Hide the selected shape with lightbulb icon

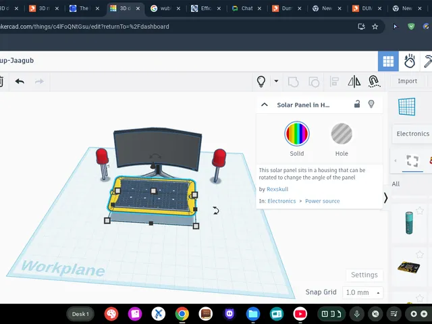(371, 104)
